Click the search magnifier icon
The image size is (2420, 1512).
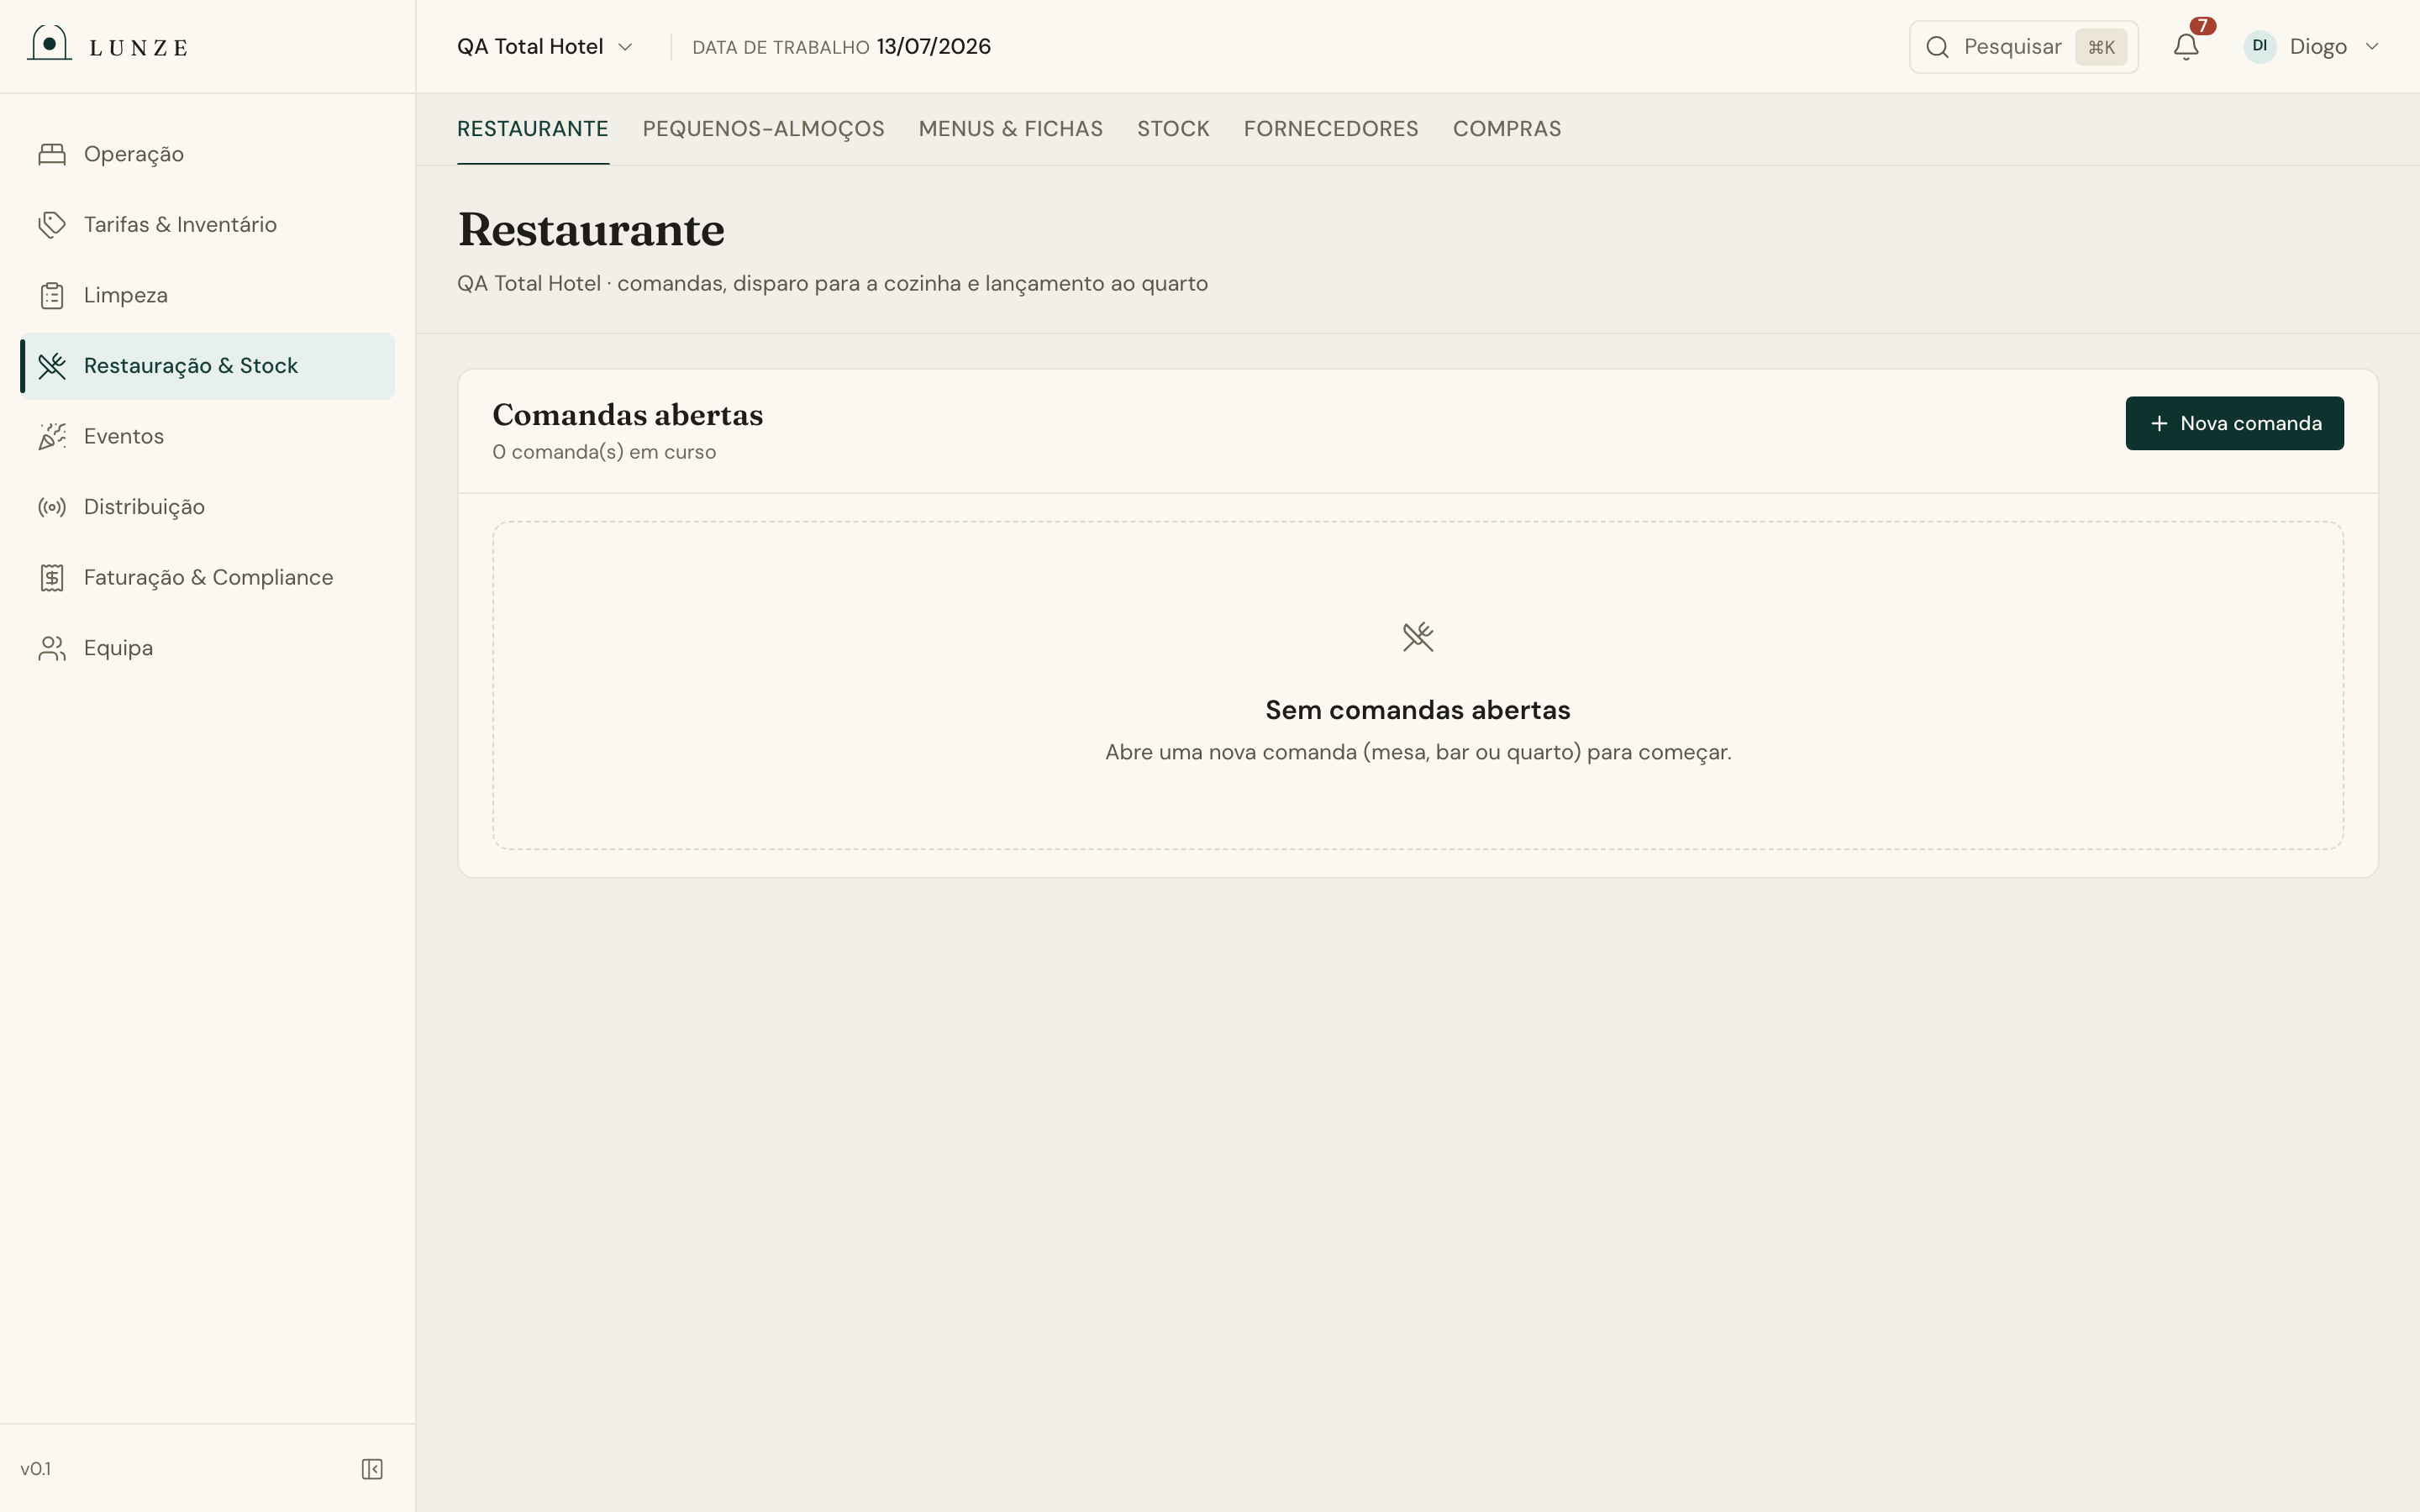pyautogui.click(x=1937, y=47)
